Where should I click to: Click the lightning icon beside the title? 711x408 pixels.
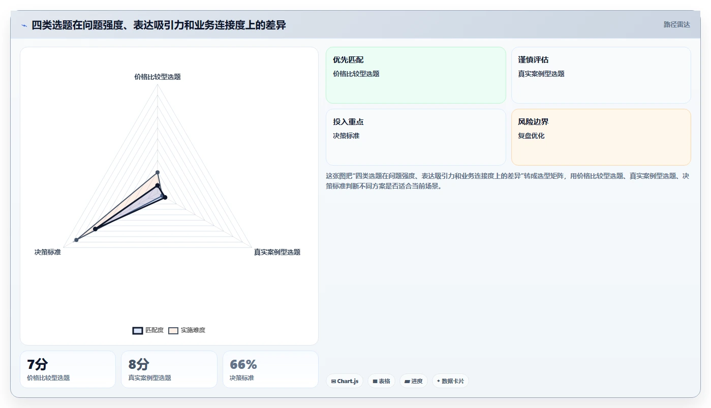point(24,25)
